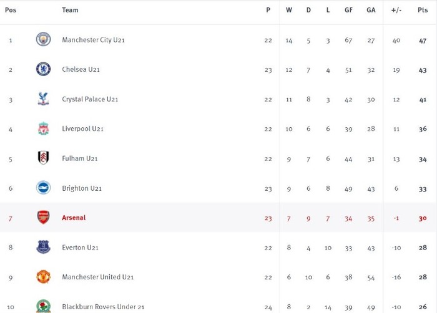The width and height of the screenshot is (437, 313).
Task: Click the Chelsea U21 club badge
Action: click(x=43, y=69)
